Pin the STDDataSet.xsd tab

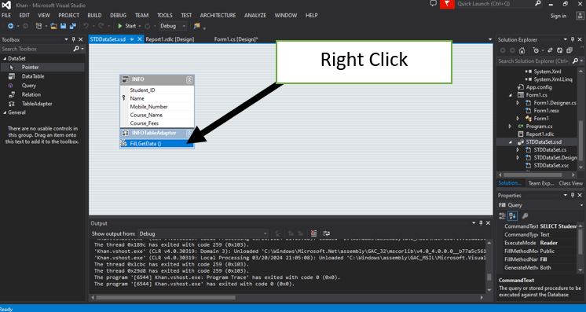(x=132, y=39)
